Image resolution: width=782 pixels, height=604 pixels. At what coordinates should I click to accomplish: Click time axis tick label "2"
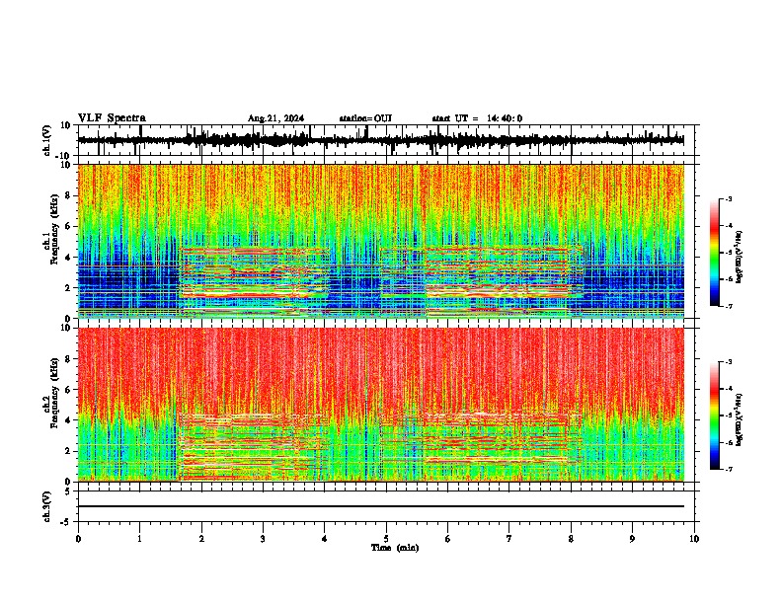201,539
